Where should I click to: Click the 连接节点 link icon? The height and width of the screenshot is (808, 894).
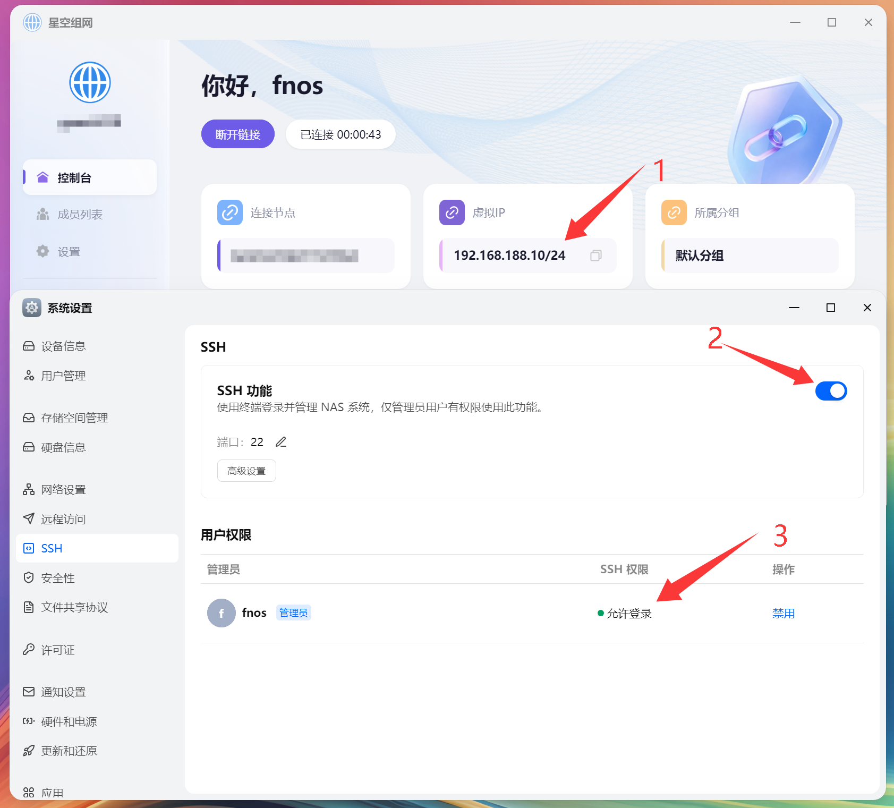[230, 212]
